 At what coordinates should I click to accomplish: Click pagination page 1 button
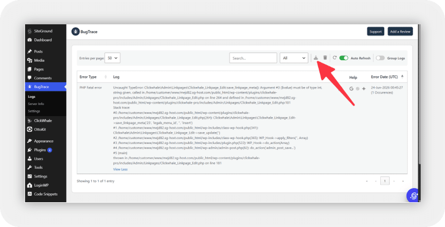385,181
